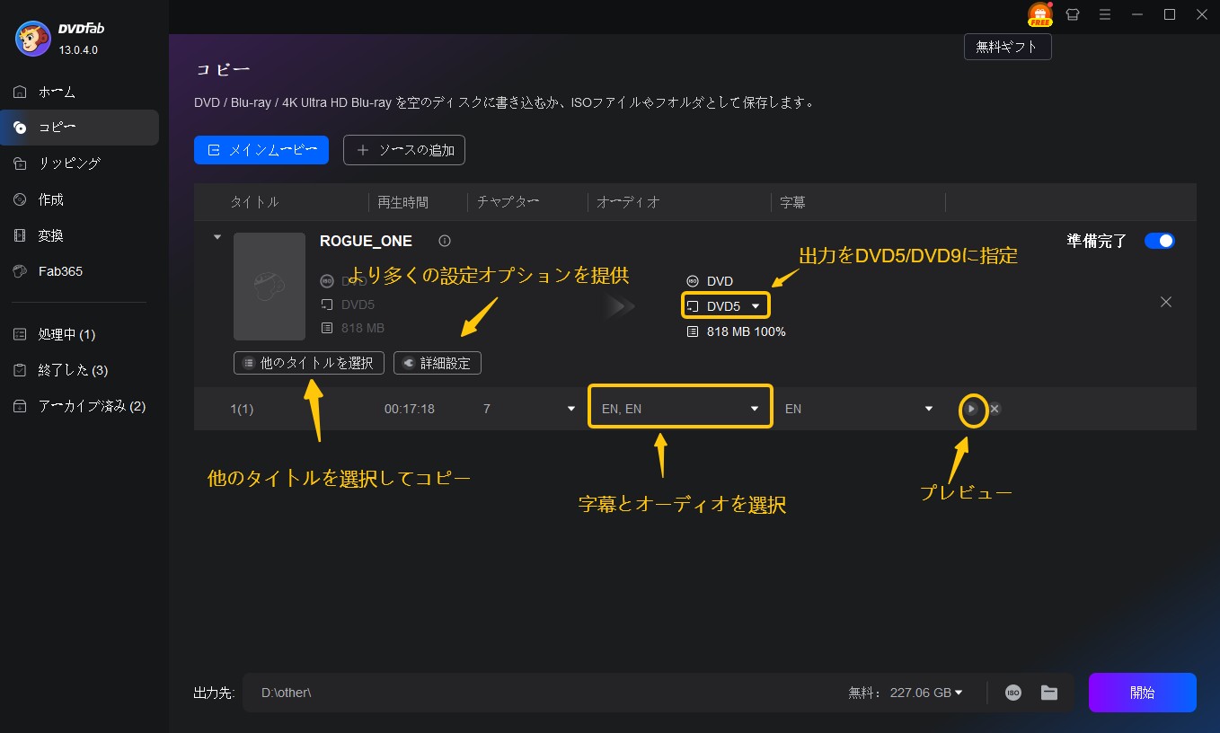The image size is (1220, 733).
Task: Click the 開始 start button
Action: point(1142,693)
